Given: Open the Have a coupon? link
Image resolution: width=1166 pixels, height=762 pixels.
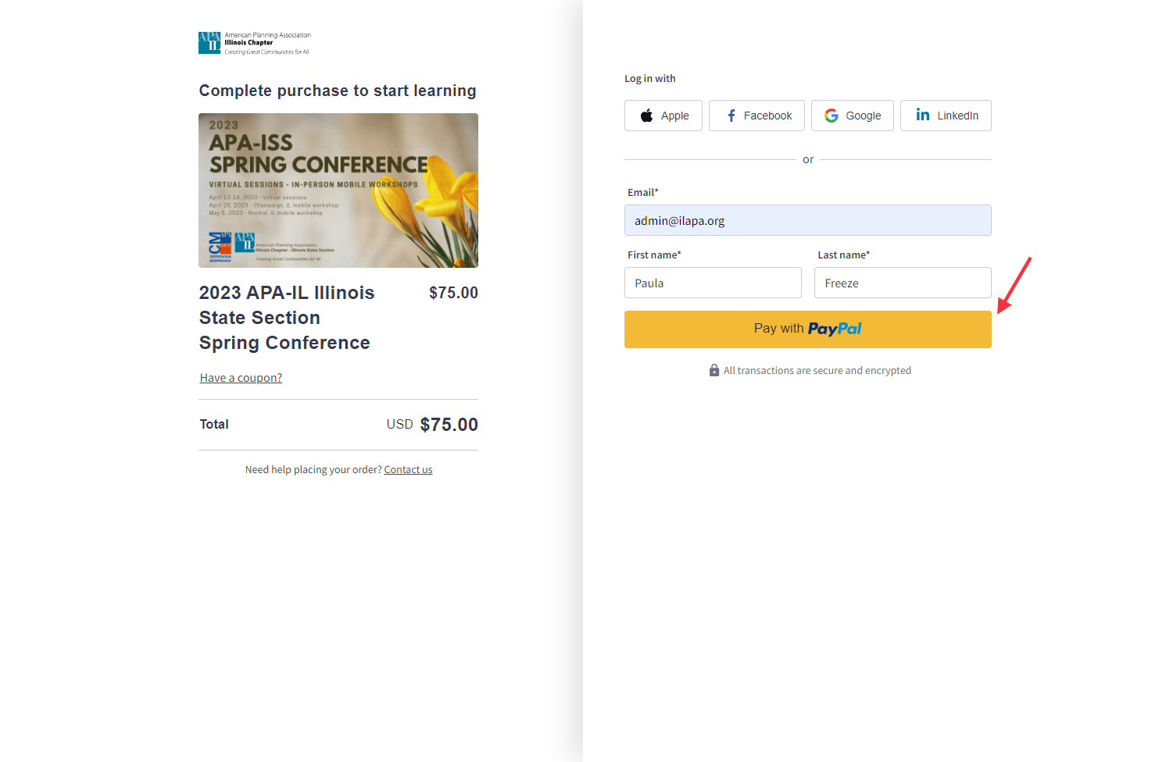Looking at the screenshot, I should [x=241, y=378].
